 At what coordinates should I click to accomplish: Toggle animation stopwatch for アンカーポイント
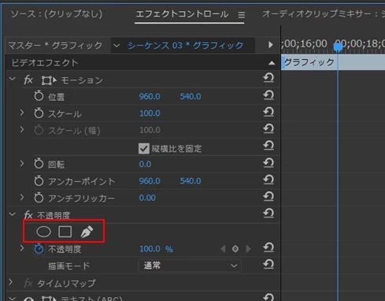pyautogui.click(x=39, y=180)
